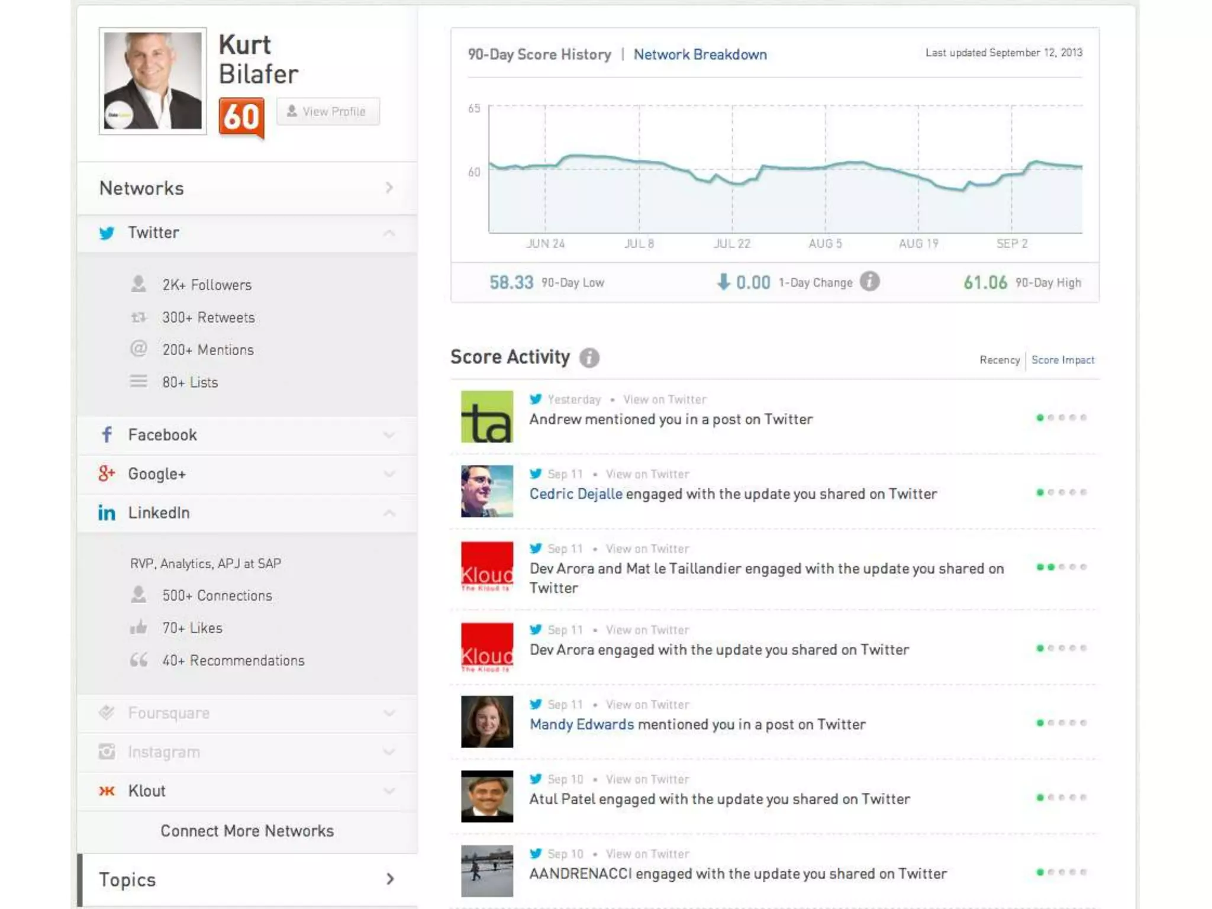This screenshot has width=1212, height=909.
Task: Click the Foursquare network icon
Action: click(x=107, y=713)
